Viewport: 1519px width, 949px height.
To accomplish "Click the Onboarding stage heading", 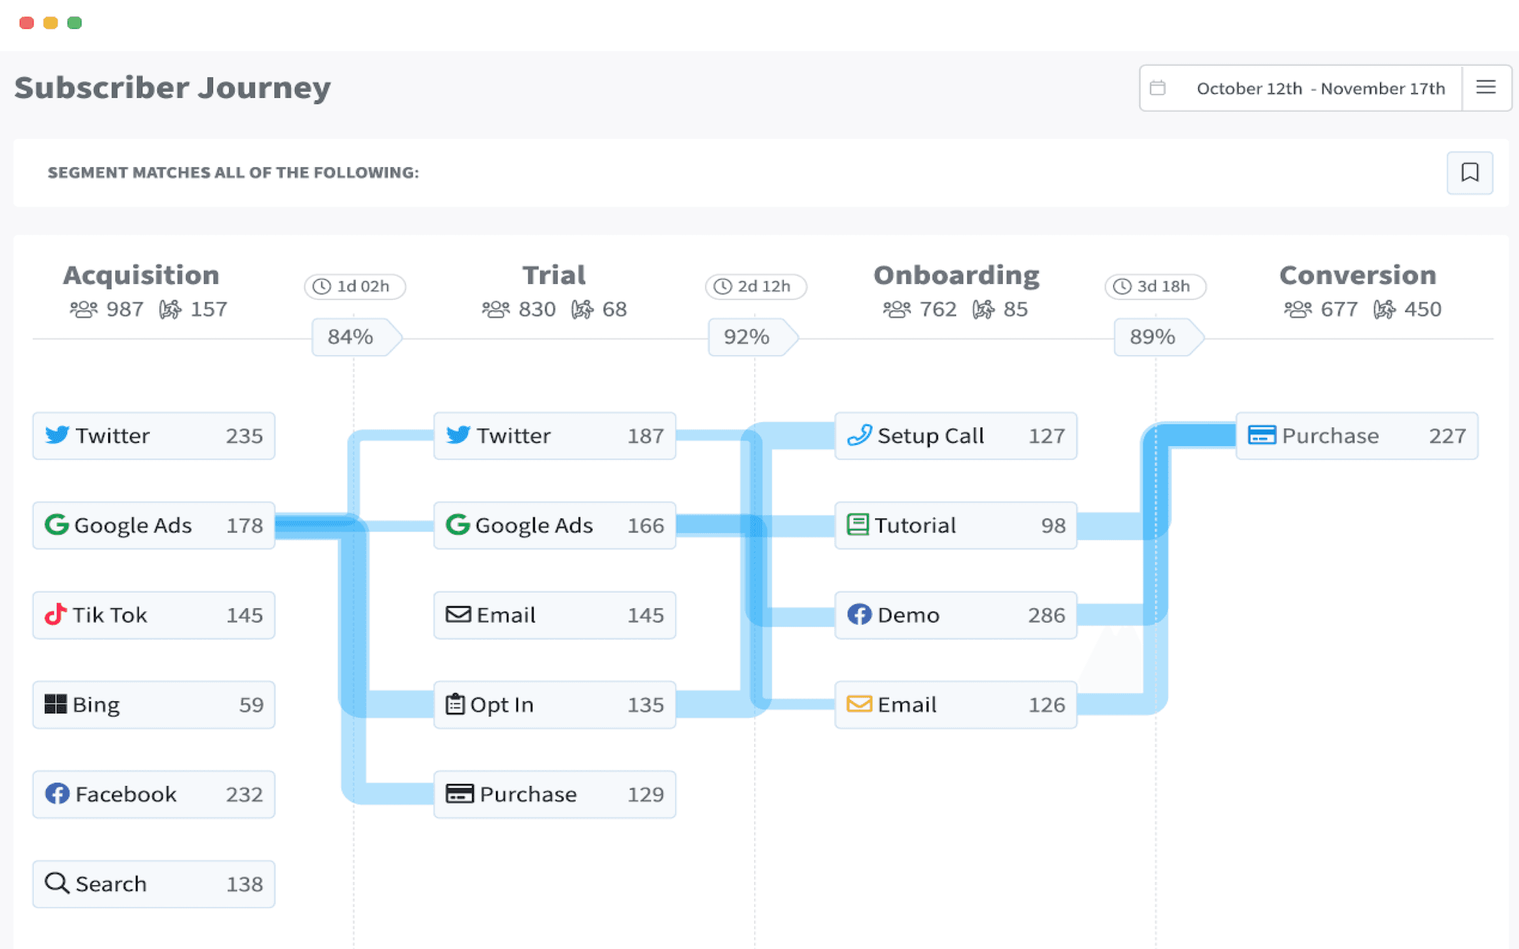I will pos(956,275).
